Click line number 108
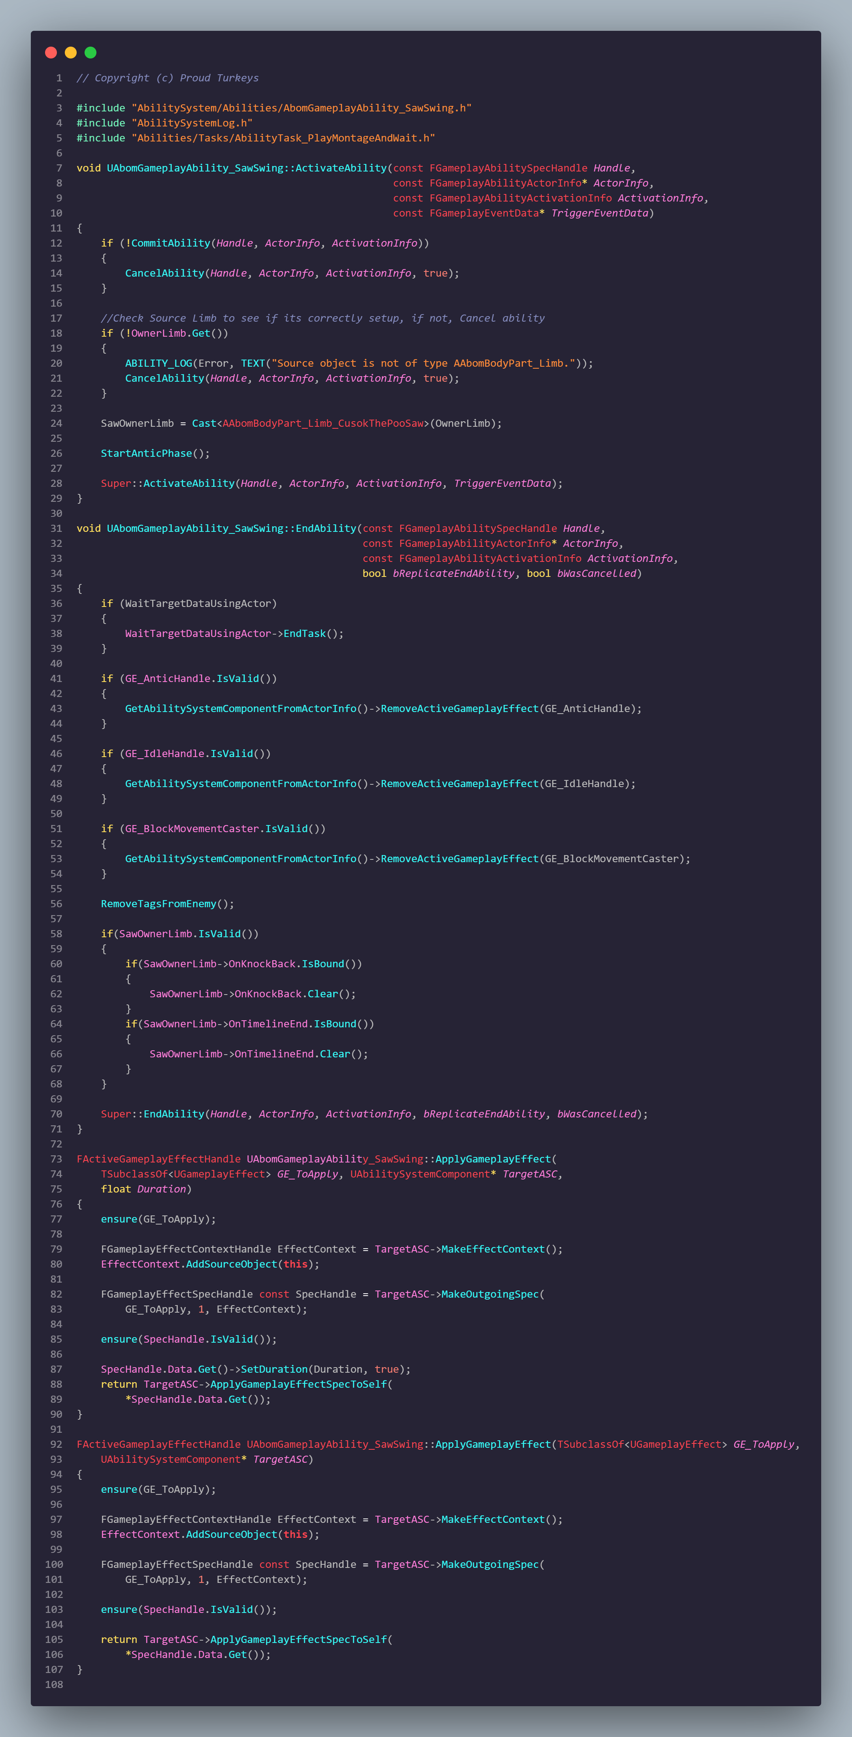 (x=53, y=1684)
